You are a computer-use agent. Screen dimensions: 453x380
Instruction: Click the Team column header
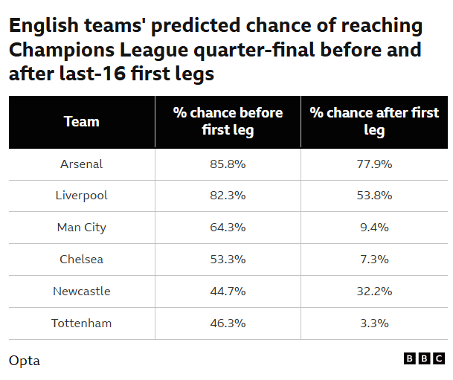pyautogui.click(x=82, y=122)
